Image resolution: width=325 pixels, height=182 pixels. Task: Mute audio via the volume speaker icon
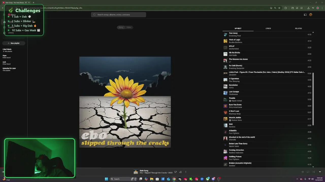tap(302, 172)
